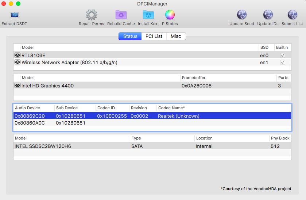
Task: Click the en1 BSD cell
Action: coord(264,63)
